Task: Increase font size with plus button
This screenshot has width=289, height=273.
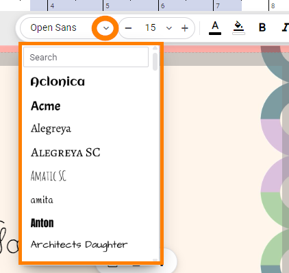Action: (185, 28)
